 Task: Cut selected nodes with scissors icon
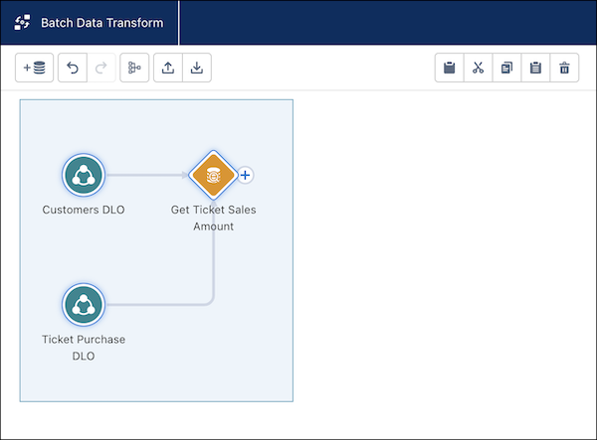[479, 69]
